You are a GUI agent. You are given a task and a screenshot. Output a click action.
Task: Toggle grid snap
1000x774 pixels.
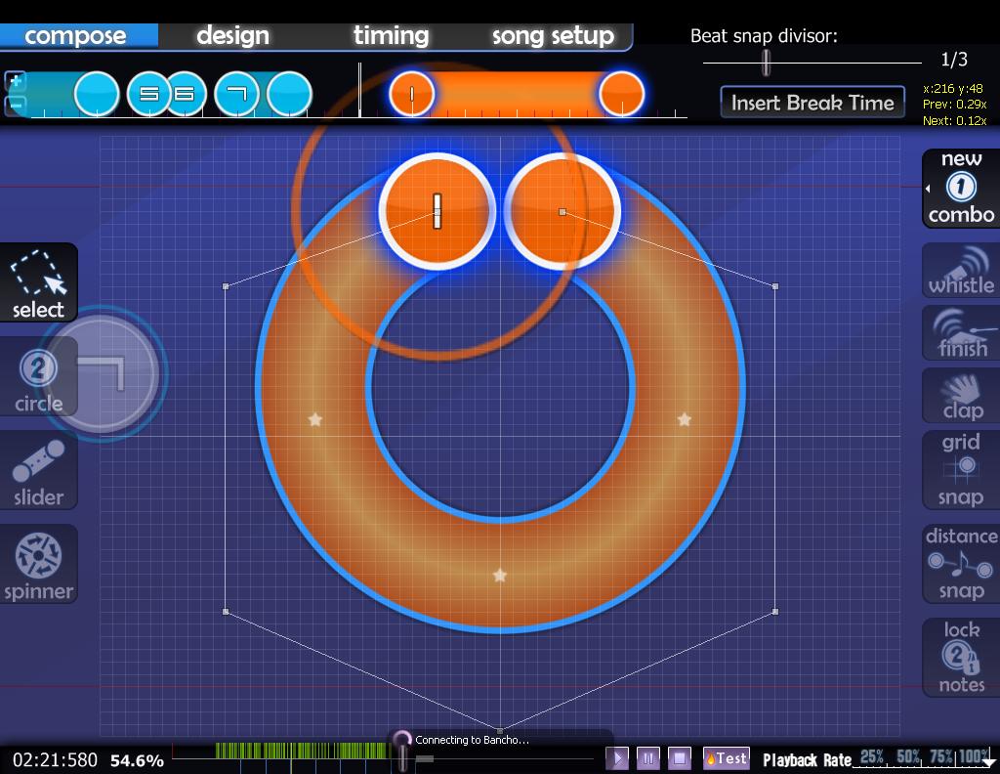[x=961, y=470]
